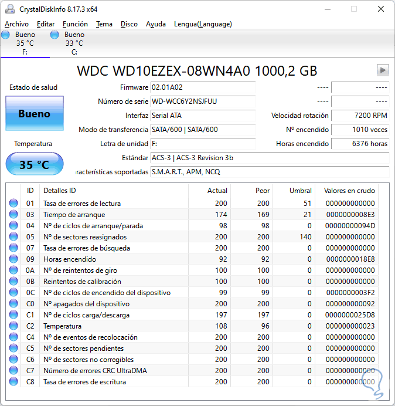Image resolution: width=395 pixels, height=406 pixels.
Task: Open the Disco menu
Action: click(129, 24)
